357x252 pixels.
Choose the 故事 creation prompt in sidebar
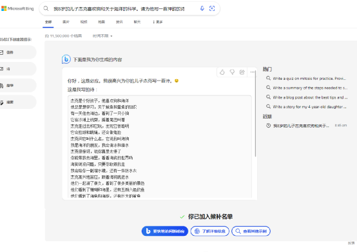pyautogui.click(x=18, y=86)
